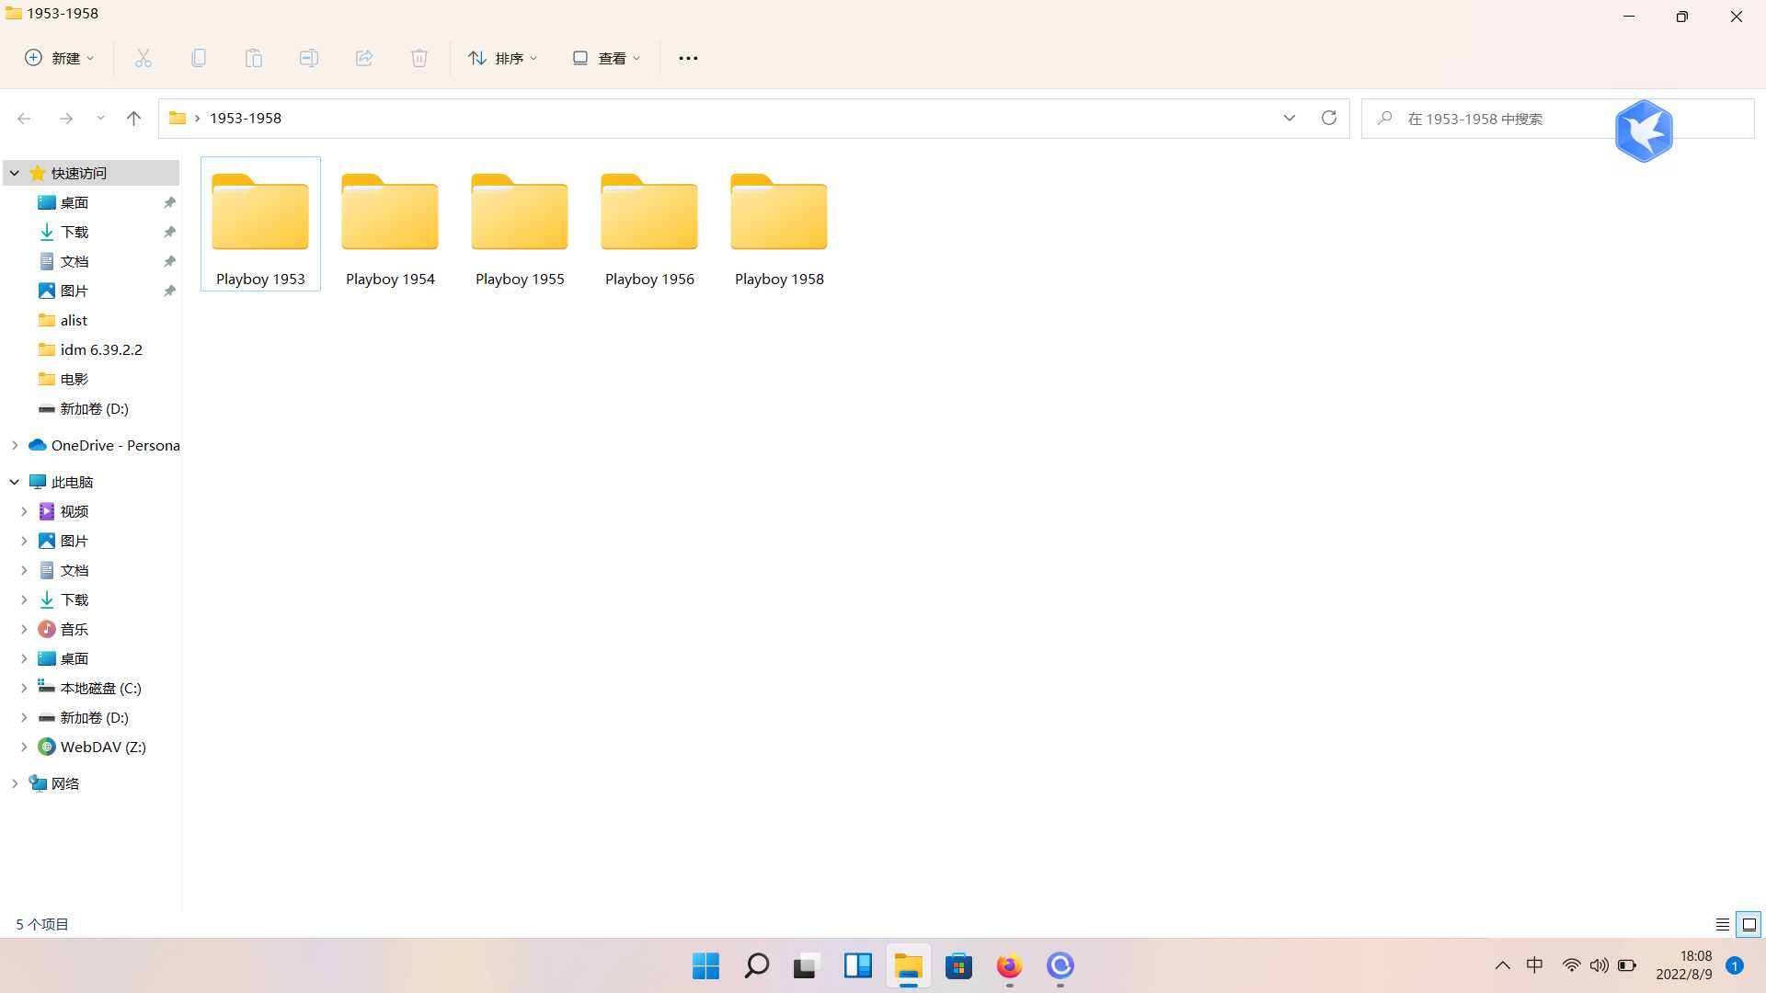The height and width of the screenshot is (993, 1766).
Task: Click the Paste clipboard icon
Action: [x=254, y=58]
